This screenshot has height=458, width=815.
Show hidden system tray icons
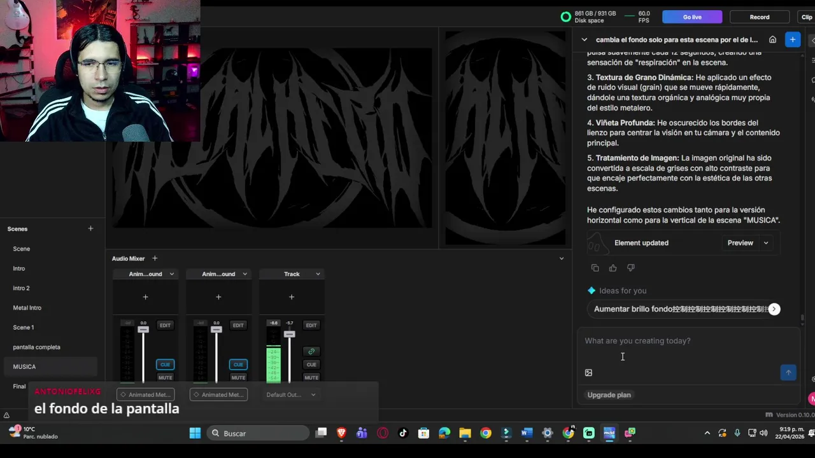707,433
